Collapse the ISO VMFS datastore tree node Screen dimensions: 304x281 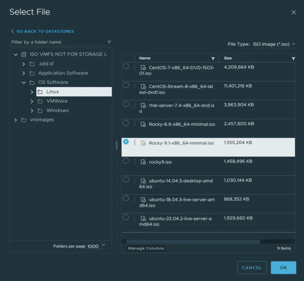(x=16, y=54)
